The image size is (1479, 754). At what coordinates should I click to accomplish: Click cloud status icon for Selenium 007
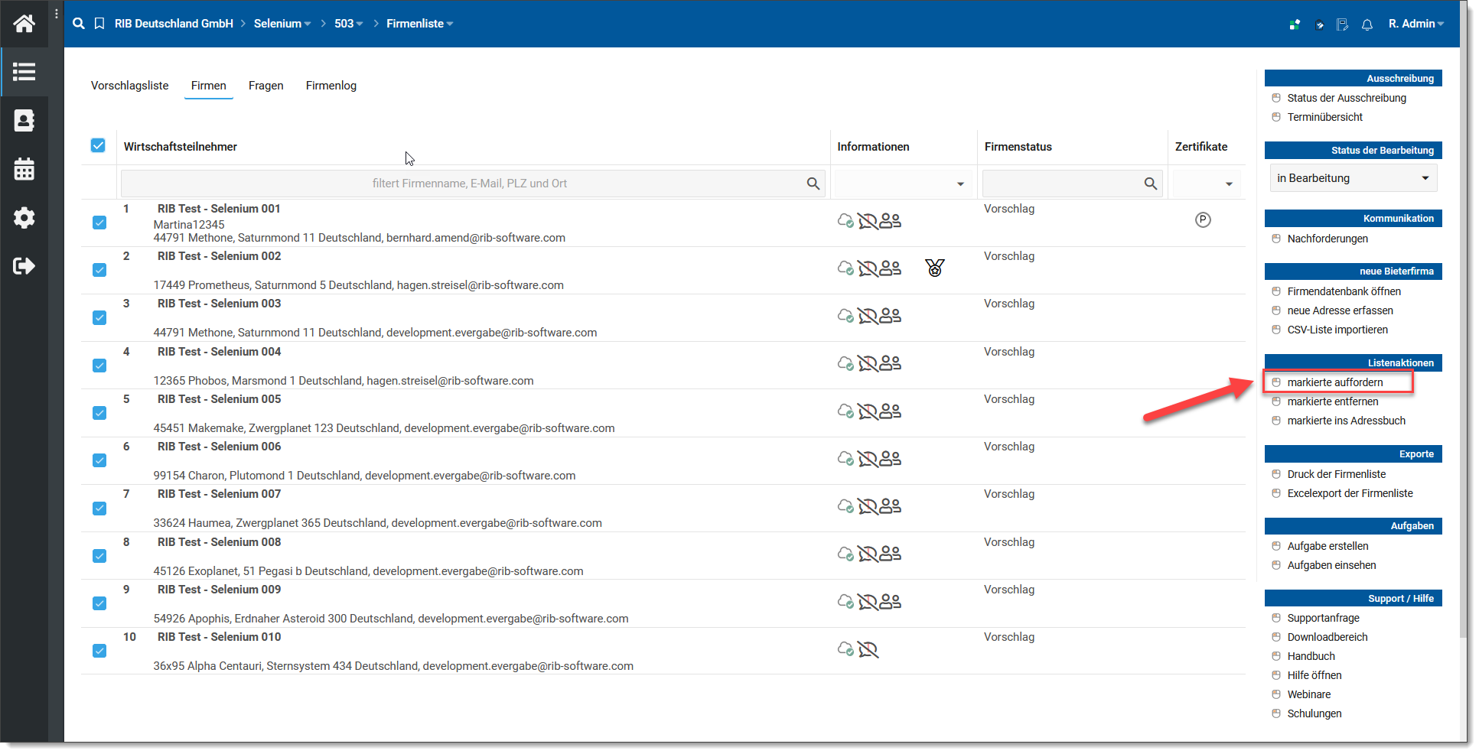845,506
